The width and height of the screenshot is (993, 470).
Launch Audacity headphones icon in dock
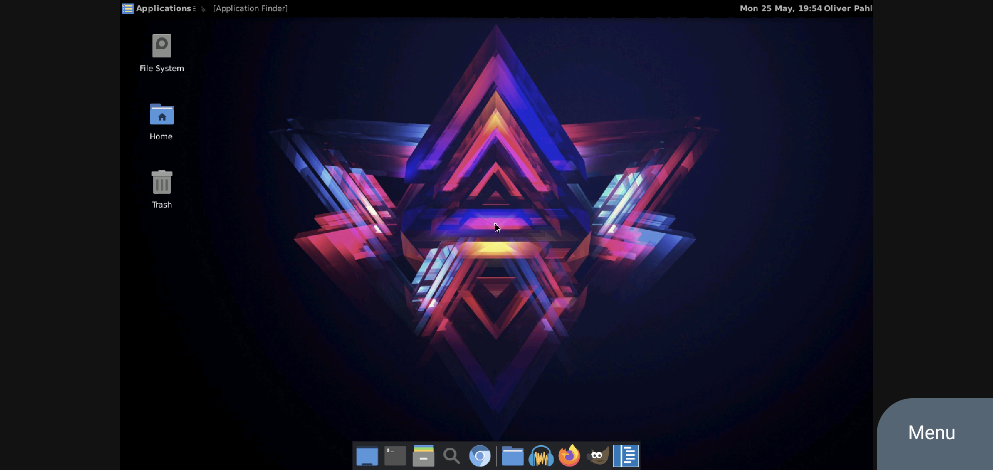(541, 456)
